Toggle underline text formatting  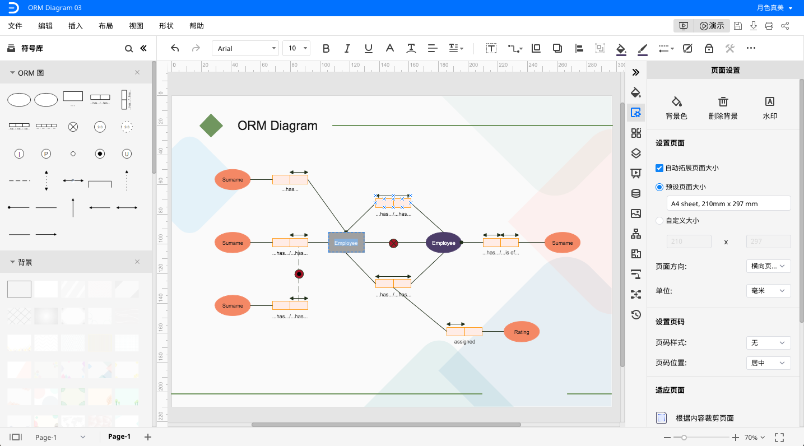(x=368, y=48)
